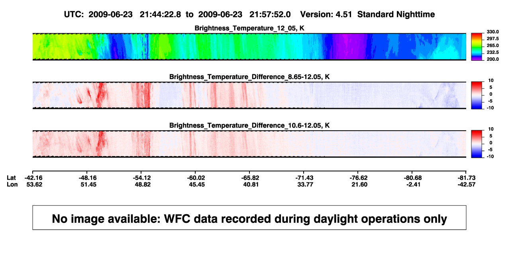Click the 12.05 brightness temperature image strip
Screen dimensions: 518x265
pyautogui.click(x=249, y=47)
